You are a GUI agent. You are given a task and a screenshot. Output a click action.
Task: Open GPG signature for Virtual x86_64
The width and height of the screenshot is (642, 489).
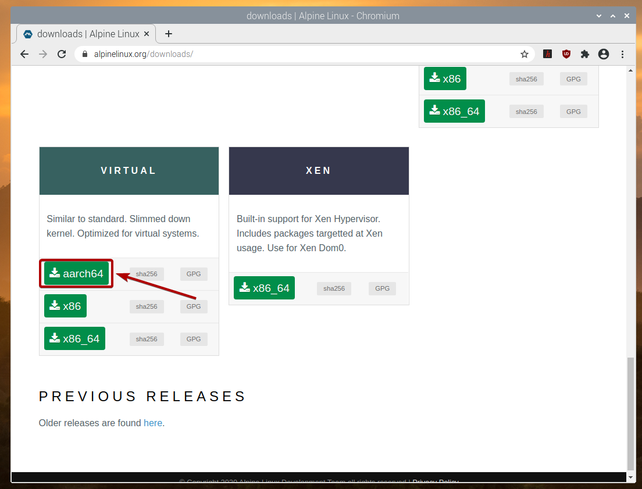194,339
